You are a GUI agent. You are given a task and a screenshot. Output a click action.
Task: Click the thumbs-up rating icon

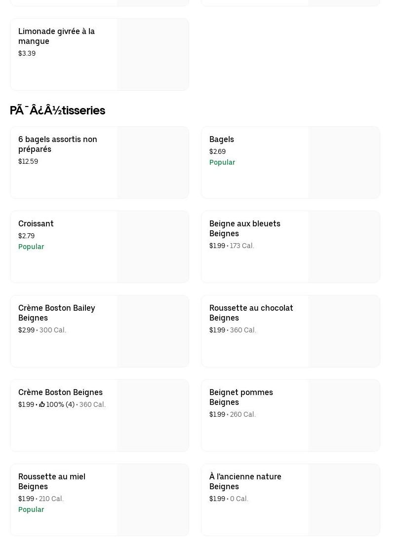pos(42,405)
